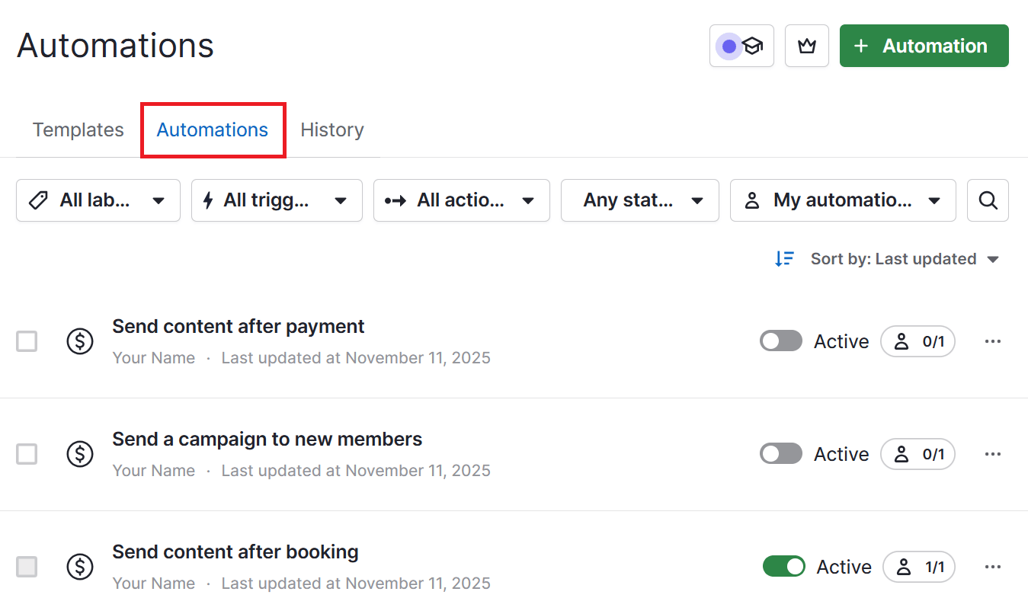This screenshot has height=614, width=1028.
Task: Activate the Send content after payment automation toggle
Action: coord(780,341)
